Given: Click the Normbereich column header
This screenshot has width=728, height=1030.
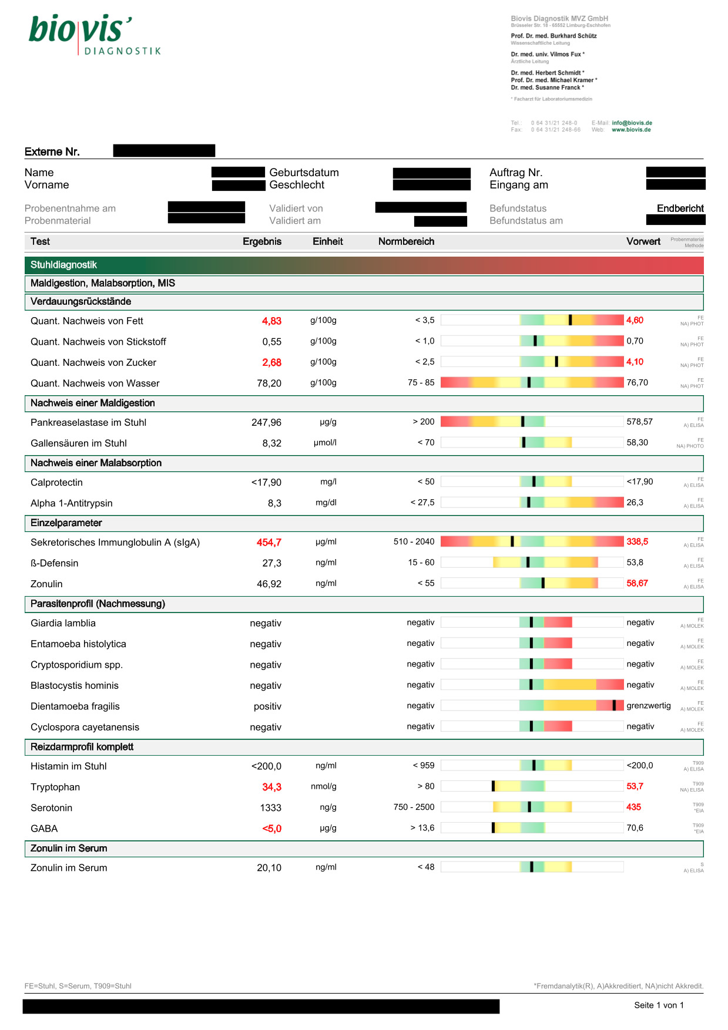Looking at the screenshot, I should coord(406,241).
